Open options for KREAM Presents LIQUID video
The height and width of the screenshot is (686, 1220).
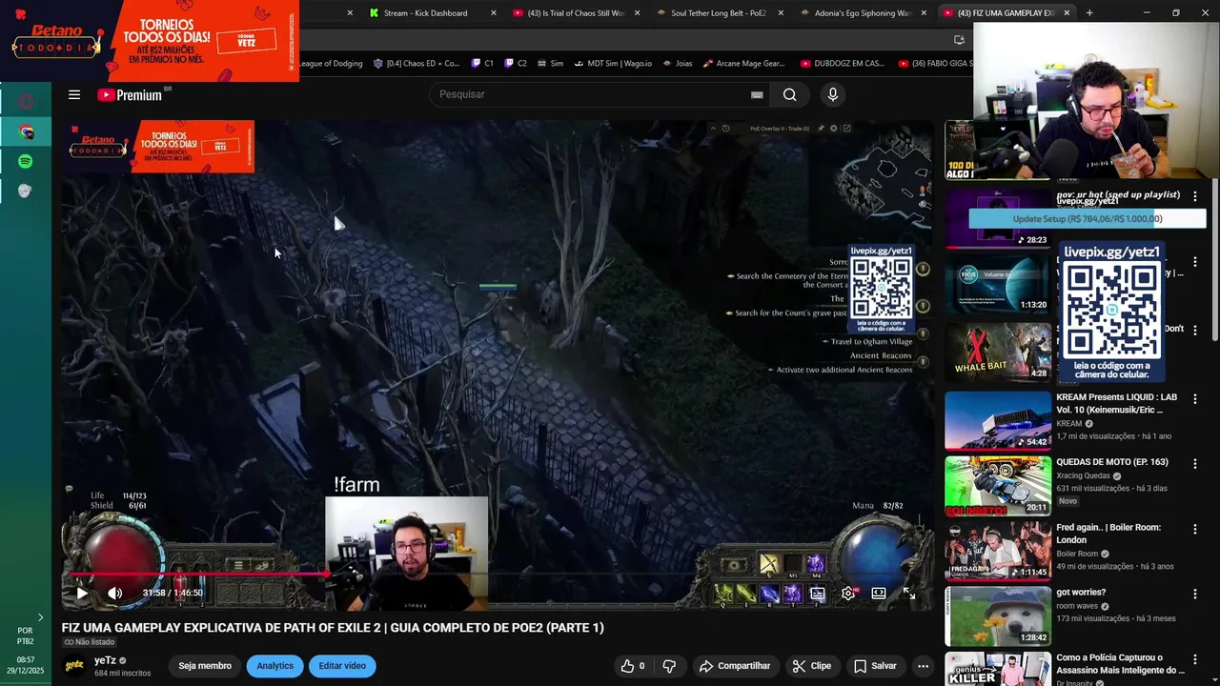[1195, 399]
